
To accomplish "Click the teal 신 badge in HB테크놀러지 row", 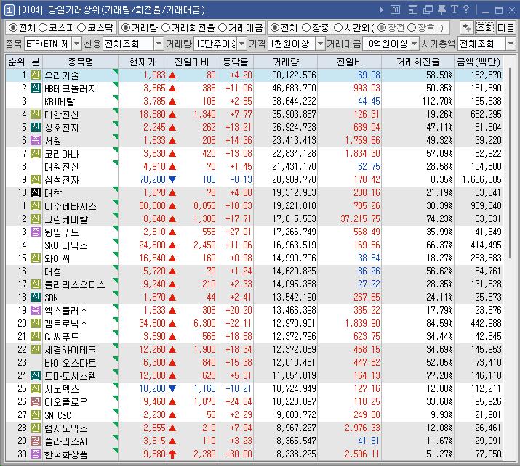I will pyautogui.click(x=36, y=88).
